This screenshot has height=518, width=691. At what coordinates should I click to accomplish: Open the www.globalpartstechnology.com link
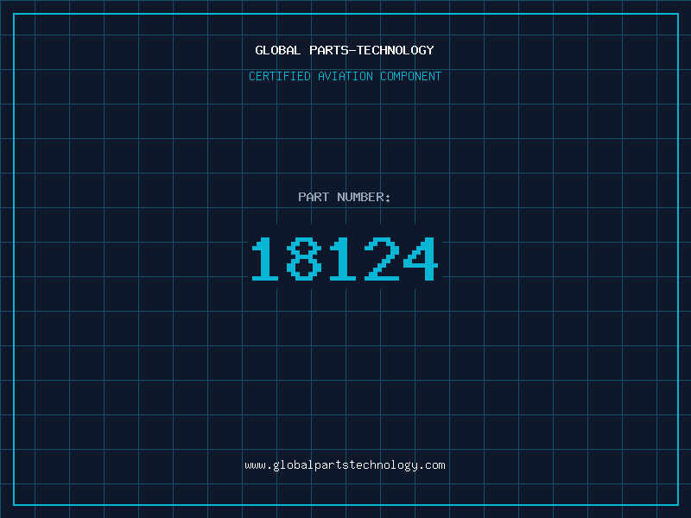coord(345,465)
